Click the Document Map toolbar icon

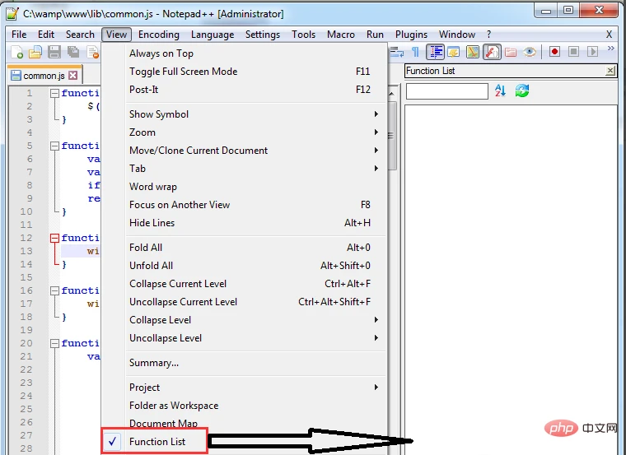(473, 52)
